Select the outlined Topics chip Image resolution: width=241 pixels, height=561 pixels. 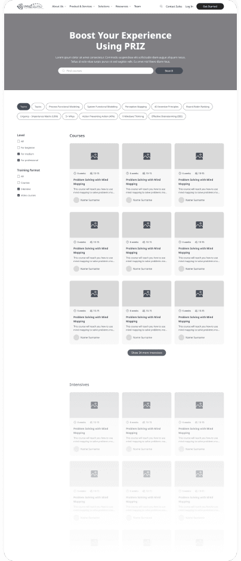(38, 107)
